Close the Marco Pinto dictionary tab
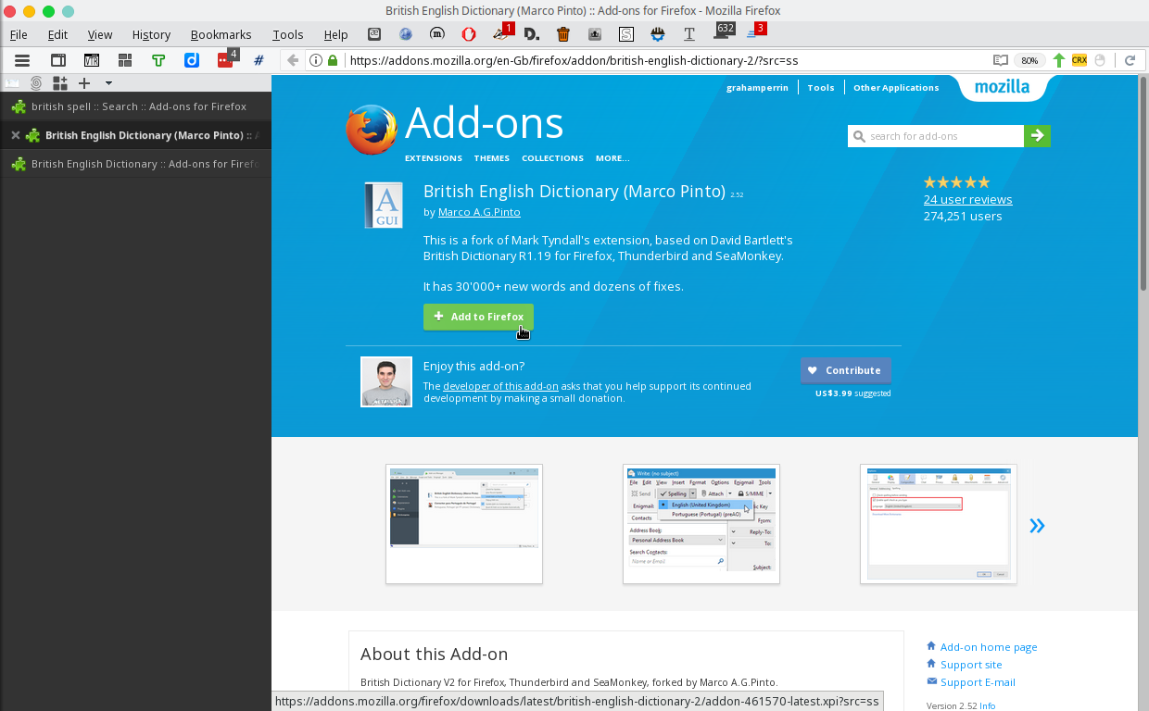Image resolution: width=1149 pixels, height=711 pixels. pyautogui.click(x=15, y=135)
